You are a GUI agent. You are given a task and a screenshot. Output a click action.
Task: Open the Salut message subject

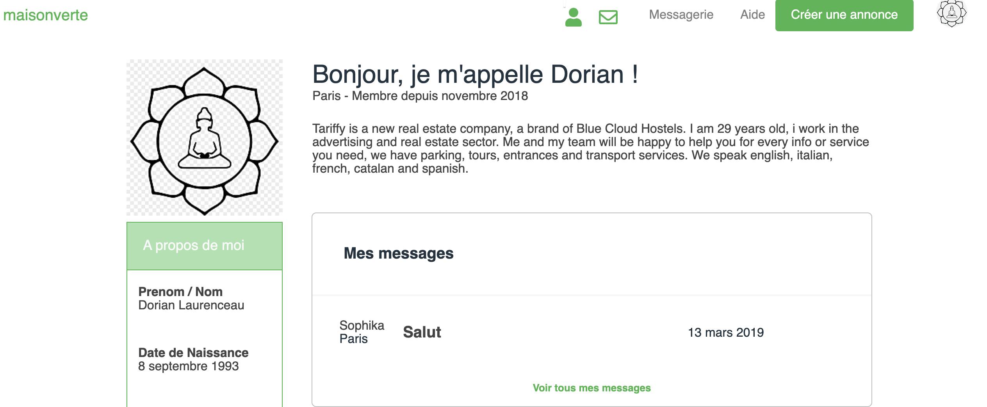pyautogui.click(x=422, y=332)
